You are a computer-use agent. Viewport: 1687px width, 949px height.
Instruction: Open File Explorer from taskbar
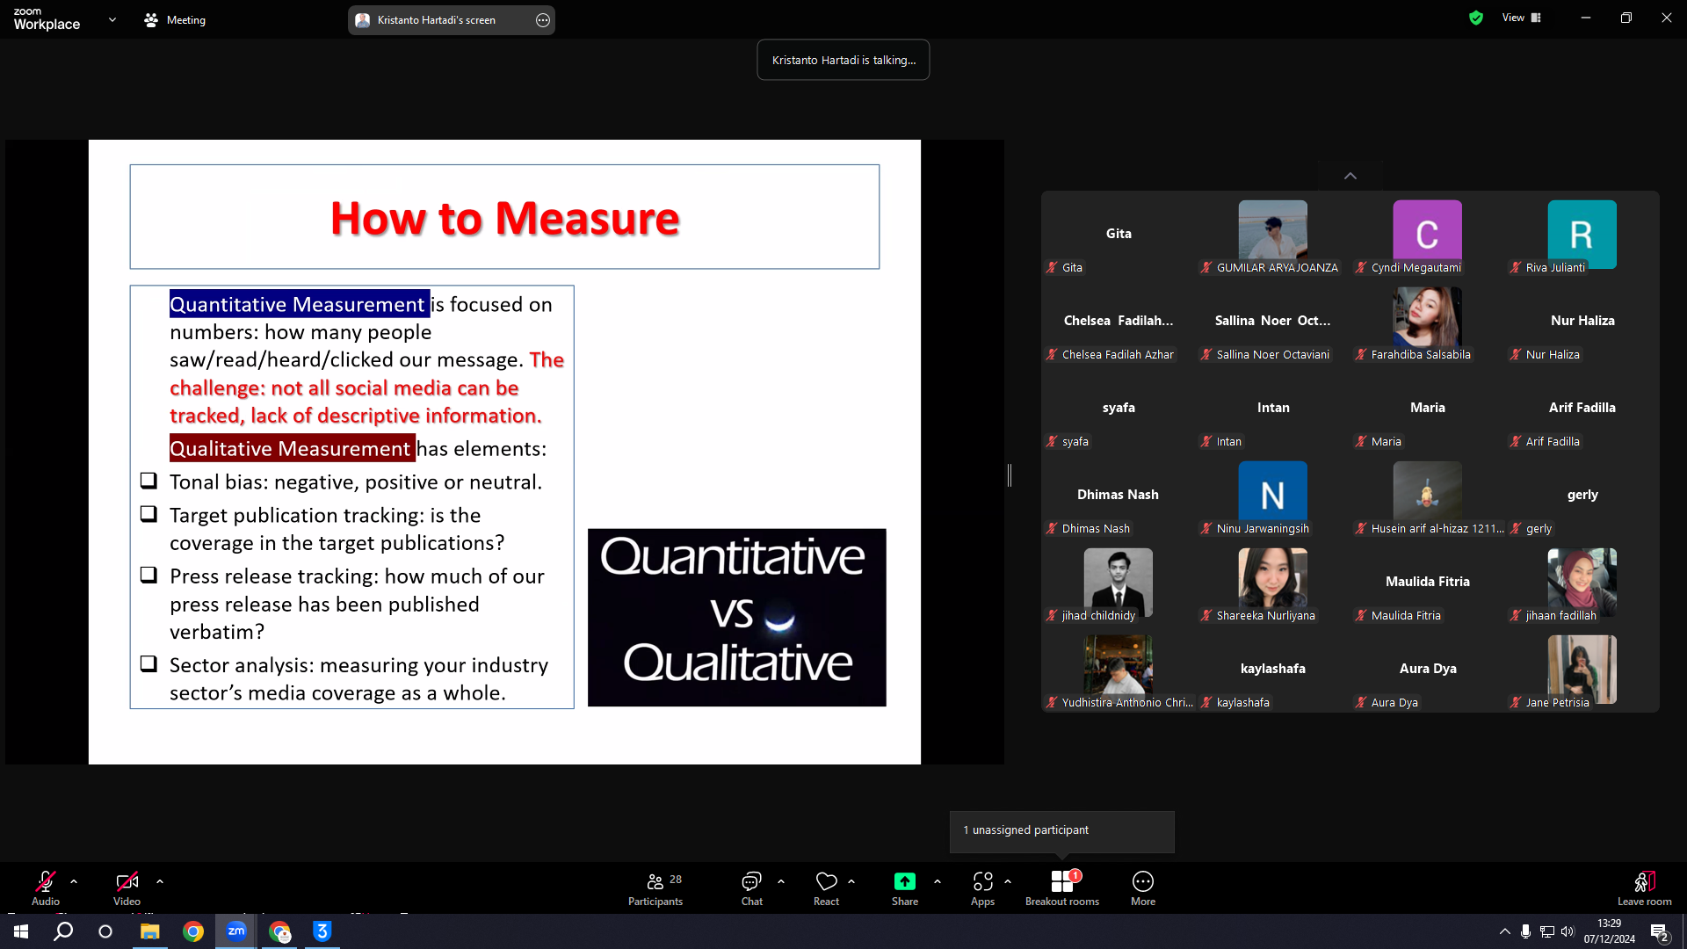click(x=150, y=931)
